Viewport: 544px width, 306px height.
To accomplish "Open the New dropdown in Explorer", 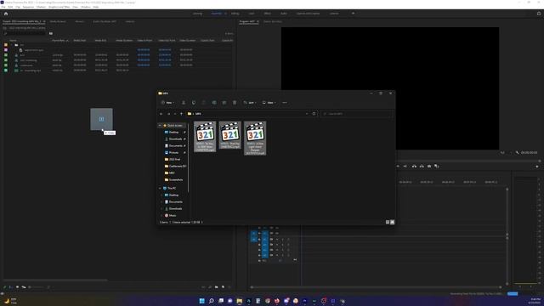I will tap(167, 103).
